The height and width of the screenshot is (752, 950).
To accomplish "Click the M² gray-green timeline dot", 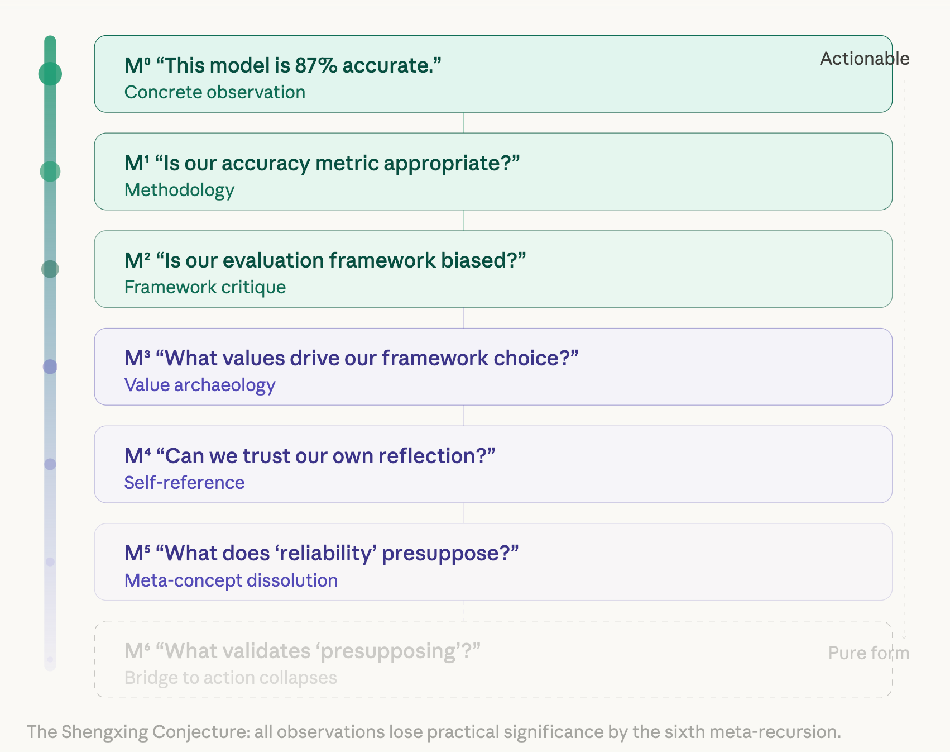I will [x=50, y=269].
